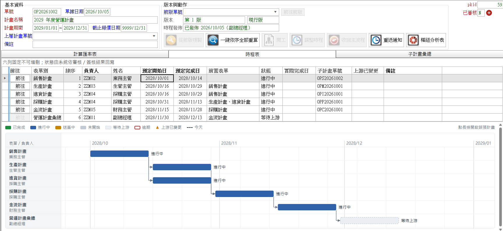503x231 pixels.
Task: Switch to the 計算匯率表 tab
Action: [x=85, y=54]
